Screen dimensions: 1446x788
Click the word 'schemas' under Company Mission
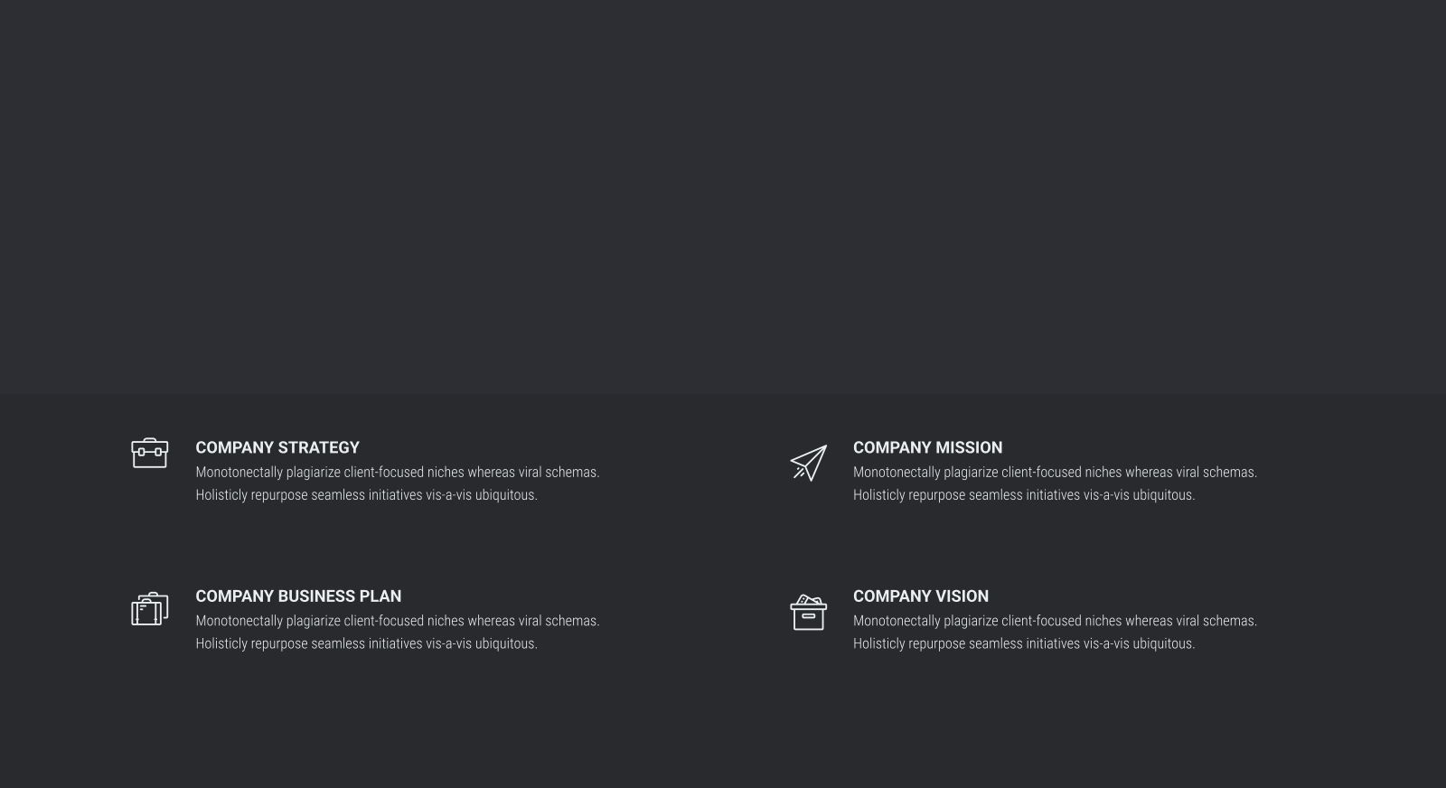click(1228, 473)
